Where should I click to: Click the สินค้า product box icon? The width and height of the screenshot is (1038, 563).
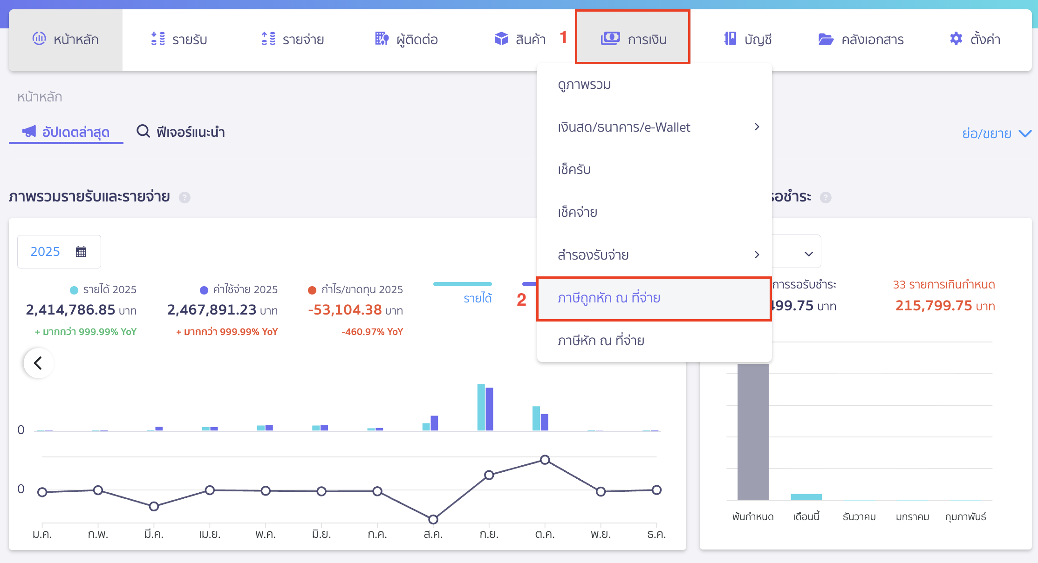[x=501, y=39]
